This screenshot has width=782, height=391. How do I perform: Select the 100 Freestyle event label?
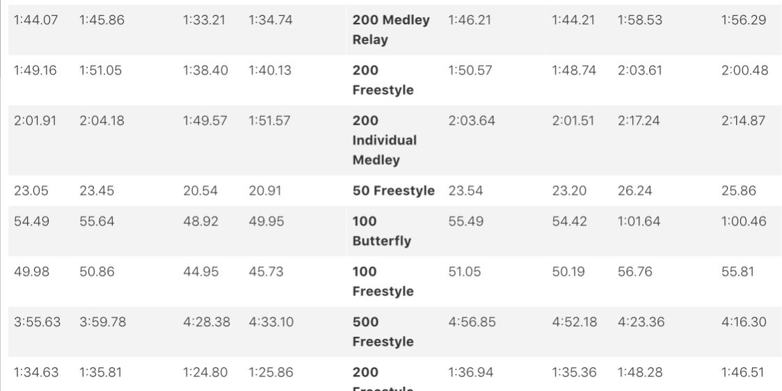tap(382, 281)
